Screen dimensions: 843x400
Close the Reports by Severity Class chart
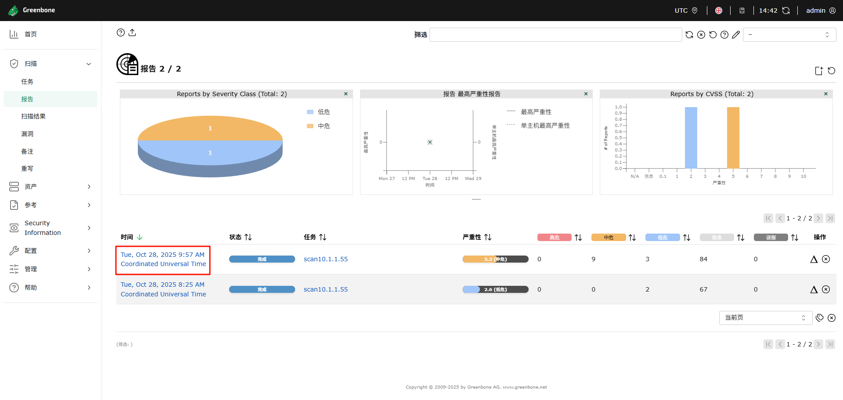tap(346, 94)
